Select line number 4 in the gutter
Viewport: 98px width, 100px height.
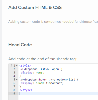(14, 76)
